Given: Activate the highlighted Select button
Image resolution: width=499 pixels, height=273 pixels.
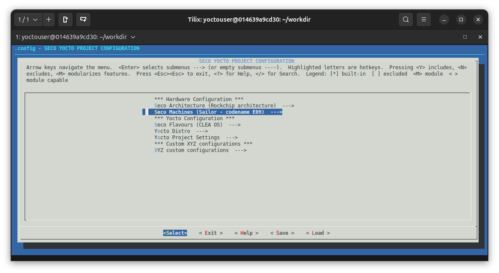Looking at the screenshot, I should click(175, 233).
